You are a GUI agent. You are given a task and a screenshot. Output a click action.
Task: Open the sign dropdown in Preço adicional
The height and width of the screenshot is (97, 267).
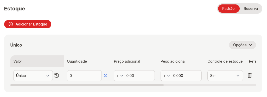pos(120,76)
